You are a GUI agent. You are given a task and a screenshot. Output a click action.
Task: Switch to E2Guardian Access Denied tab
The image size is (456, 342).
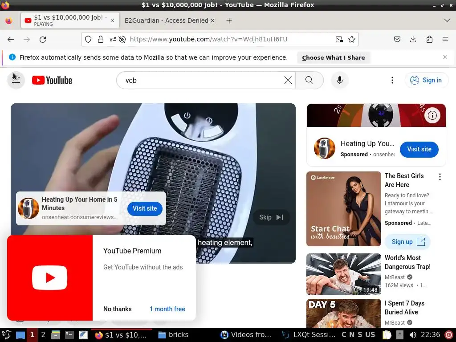(166, 20)
